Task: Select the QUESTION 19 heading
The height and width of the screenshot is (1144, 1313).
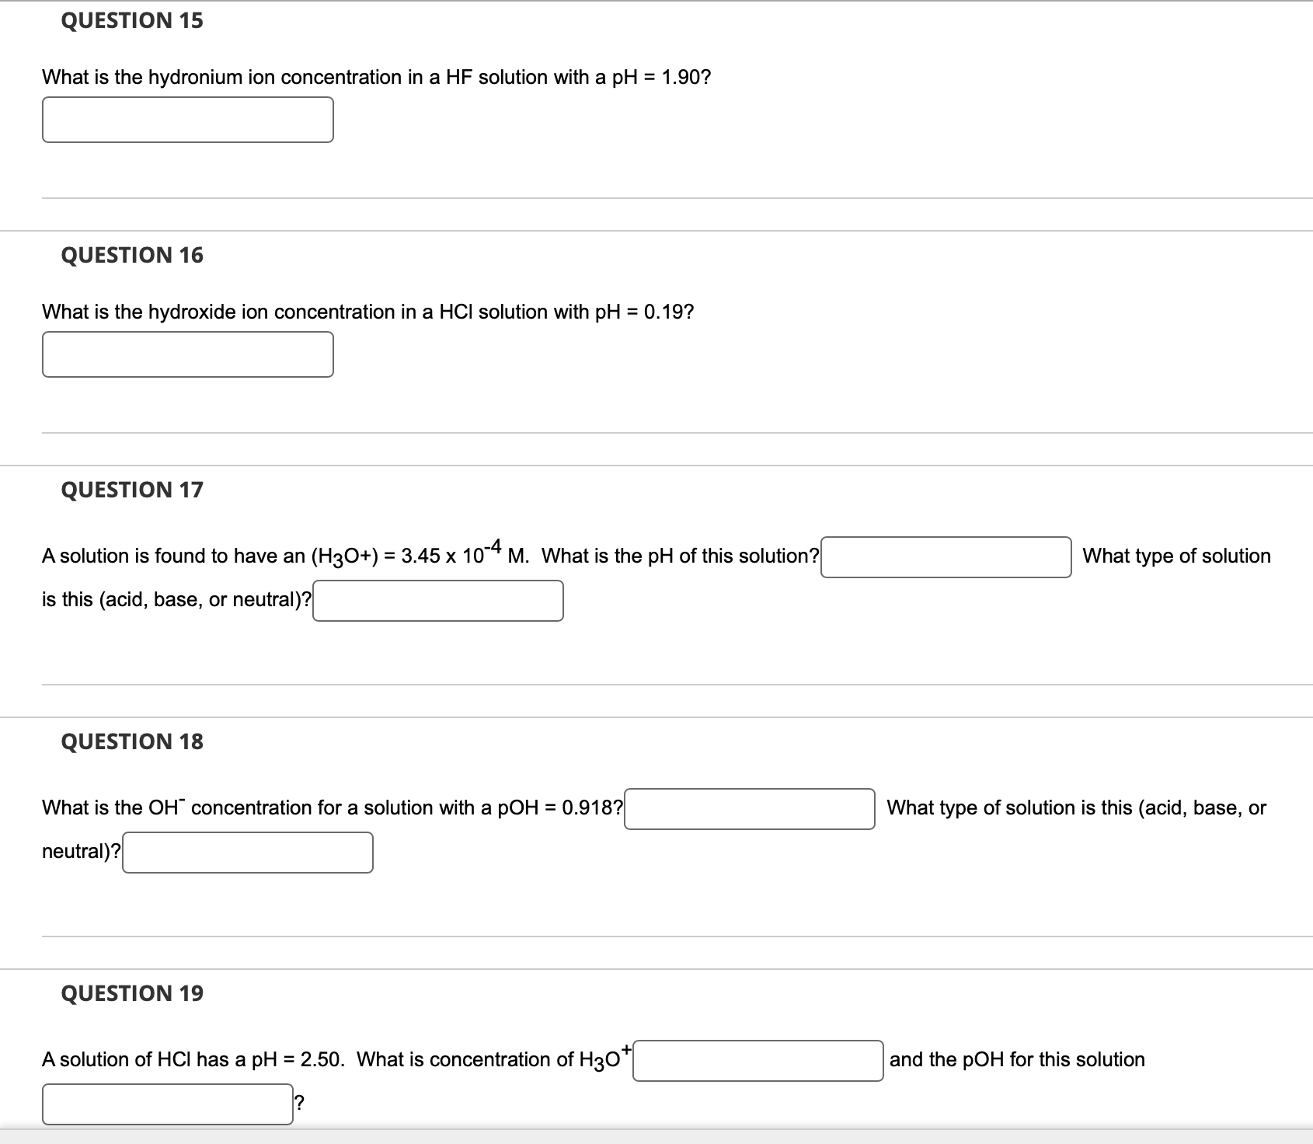Action: click(x=132, y=992)
